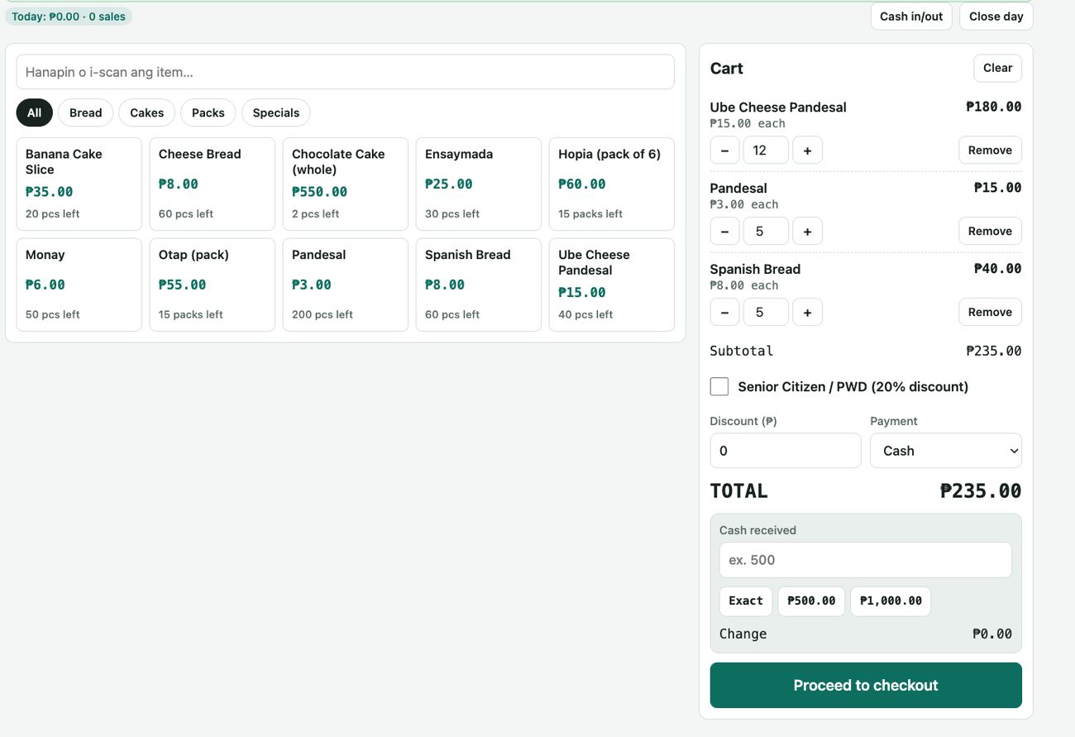
Task: Filter products by Bread category
Action: [x=86, y=112]
